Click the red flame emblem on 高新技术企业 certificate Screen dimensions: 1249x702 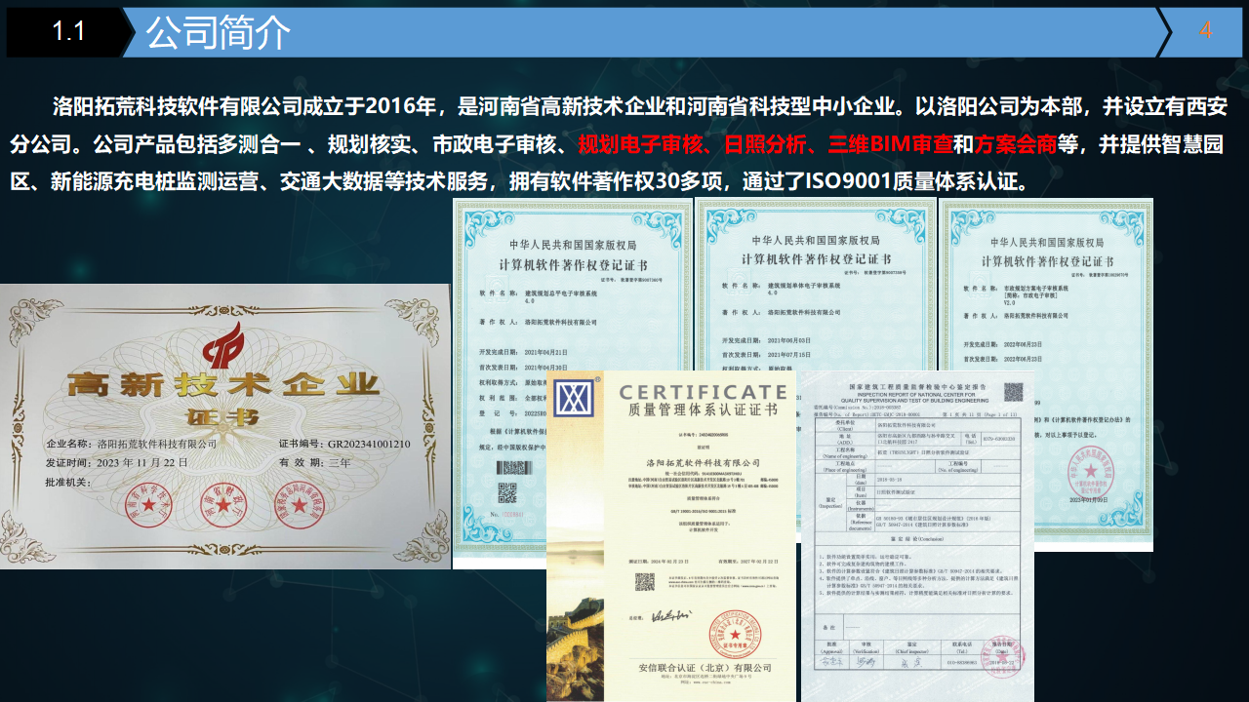[x=222, y=344]
